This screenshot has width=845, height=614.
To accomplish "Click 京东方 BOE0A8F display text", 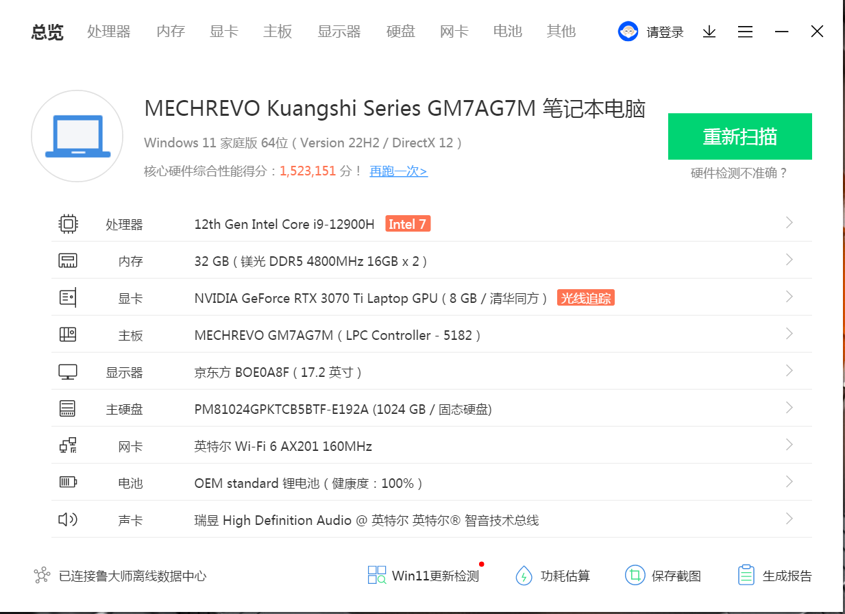I will click(x=278, y=372).
